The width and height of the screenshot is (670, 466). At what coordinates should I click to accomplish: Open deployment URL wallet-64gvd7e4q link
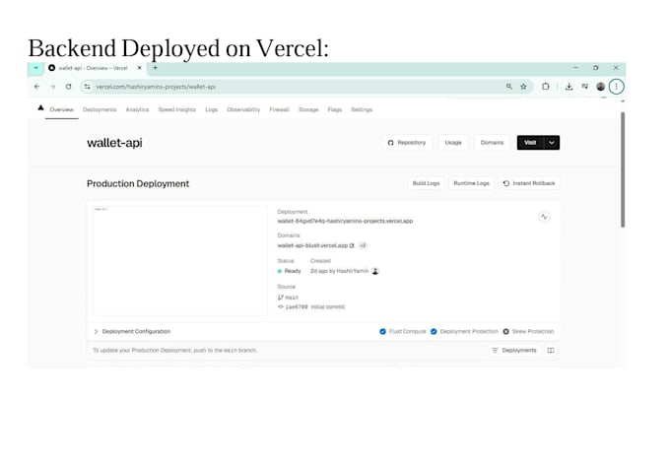pyautogui.click(x=345, y=222)
